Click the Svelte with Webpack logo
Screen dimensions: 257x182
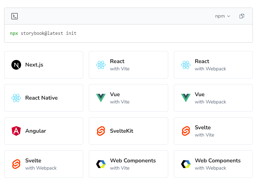[16, 164]
